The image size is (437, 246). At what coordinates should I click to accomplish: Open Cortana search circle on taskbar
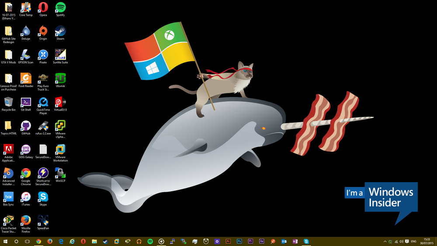16,241
